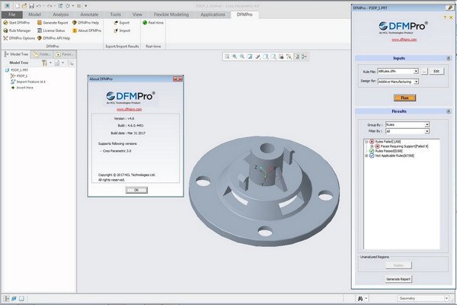Click the browse (...) button for Rule File
Screen dimensions: 457x305
coord(424,71)
